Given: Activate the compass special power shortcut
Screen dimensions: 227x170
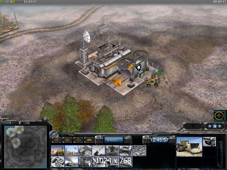Looking at the screenshot, I should (x=219, y=116).
